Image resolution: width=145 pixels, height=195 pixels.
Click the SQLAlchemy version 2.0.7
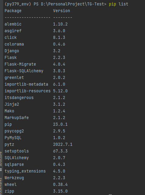click(x=59, y=158)
